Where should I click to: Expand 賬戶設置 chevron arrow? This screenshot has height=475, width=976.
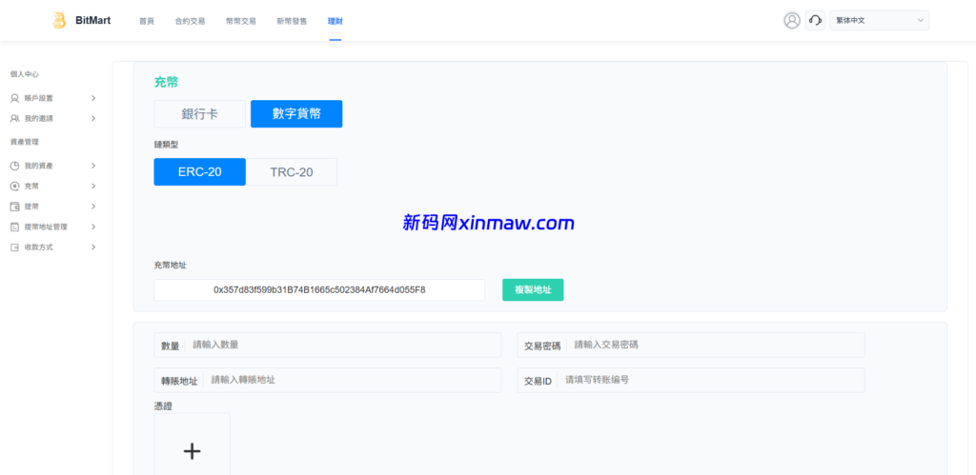point(93,98)
